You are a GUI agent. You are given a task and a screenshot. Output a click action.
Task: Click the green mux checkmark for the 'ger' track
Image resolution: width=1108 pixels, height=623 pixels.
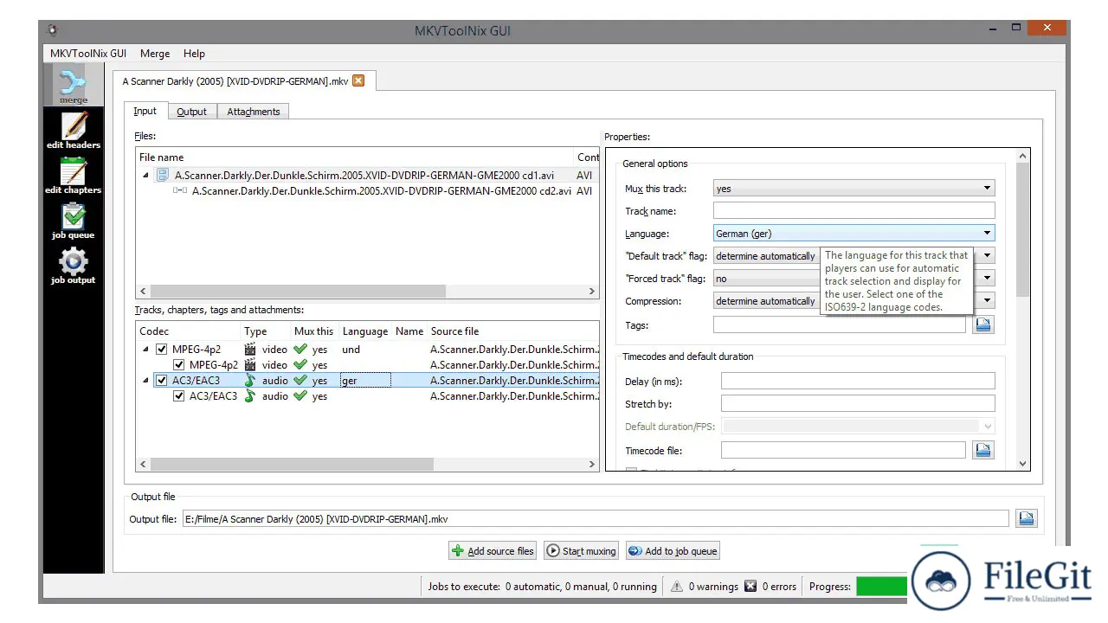pos(300,381)
